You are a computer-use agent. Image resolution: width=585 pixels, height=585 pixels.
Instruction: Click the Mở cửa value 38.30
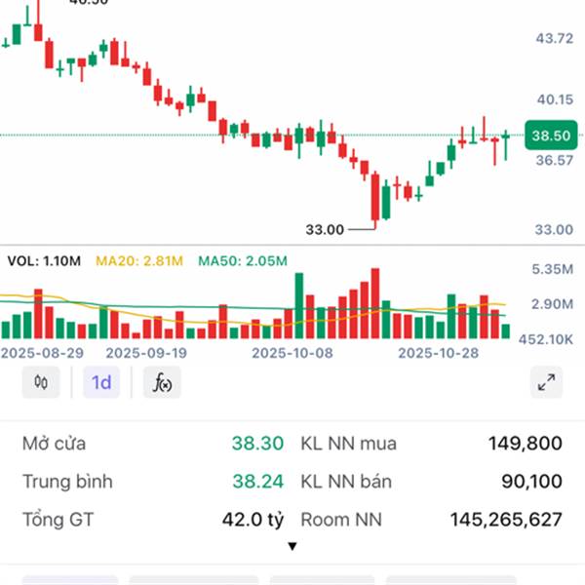(x=257, y=444)
